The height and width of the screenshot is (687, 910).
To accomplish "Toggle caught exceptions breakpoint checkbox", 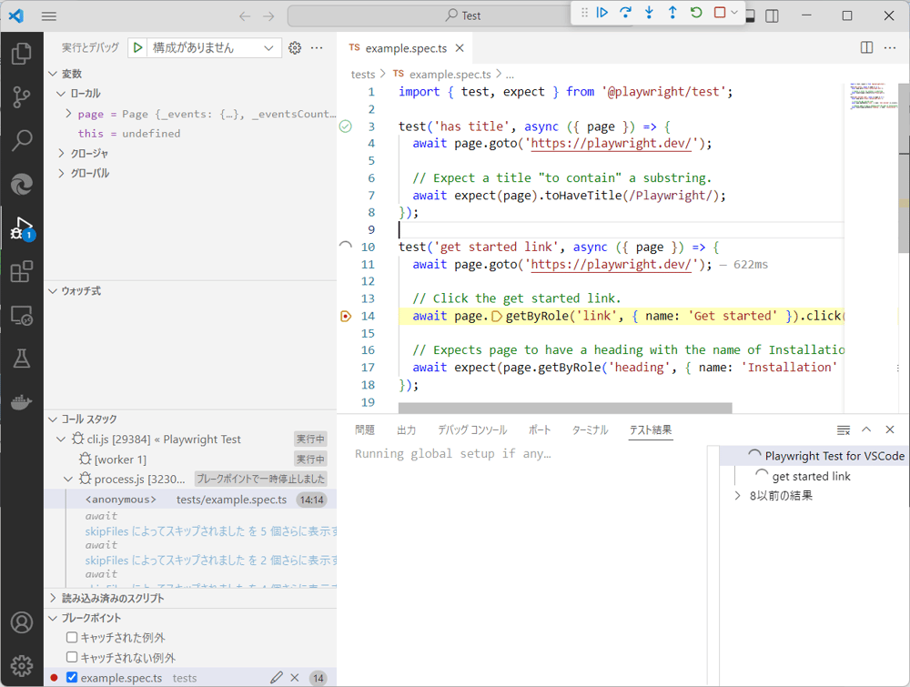I will [72, 638].
